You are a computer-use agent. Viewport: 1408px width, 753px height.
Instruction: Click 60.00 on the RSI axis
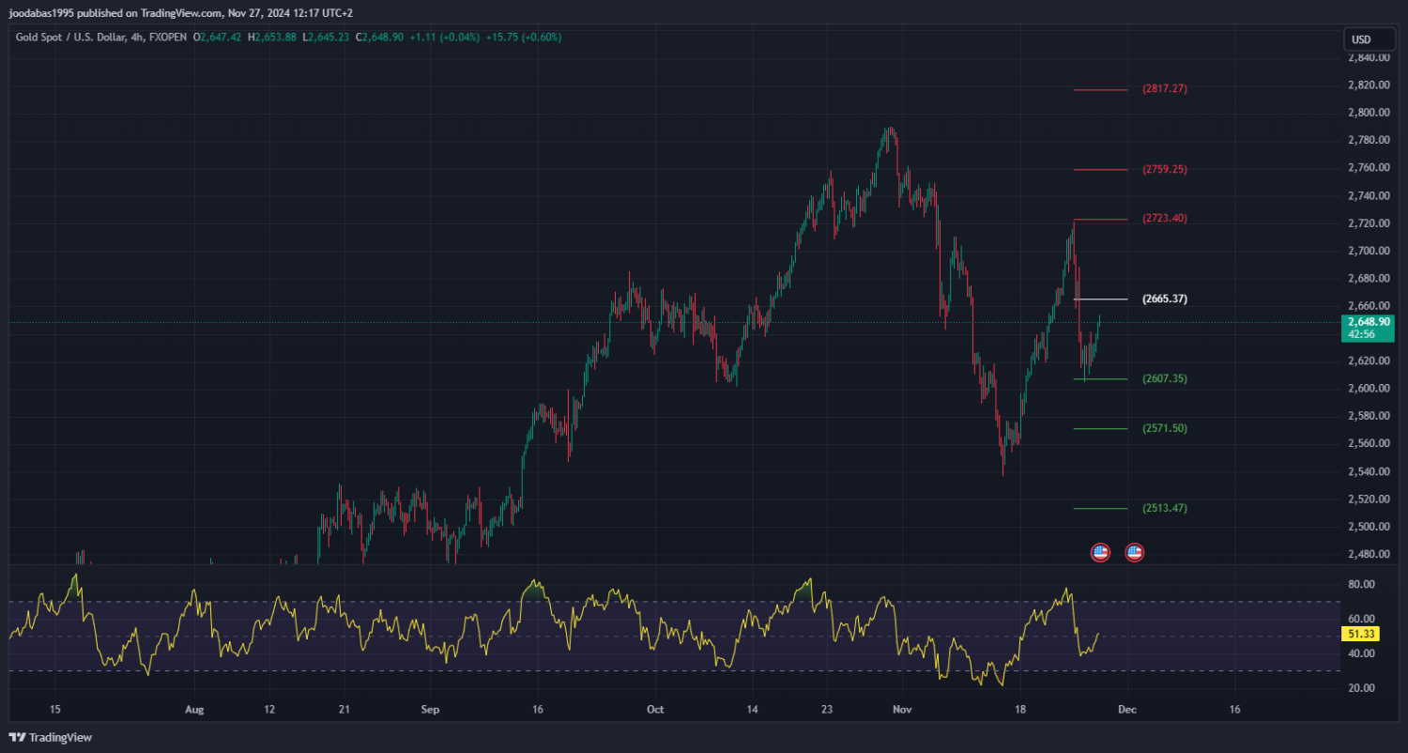coord(1362,619)
